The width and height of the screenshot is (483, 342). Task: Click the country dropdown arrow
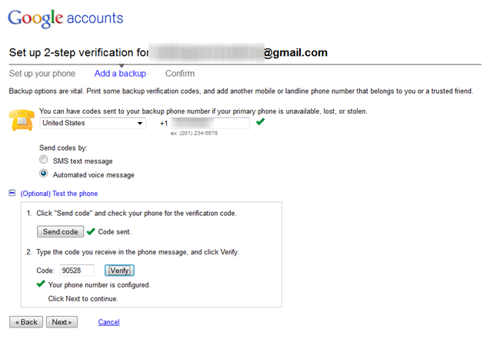pos(140,124)
